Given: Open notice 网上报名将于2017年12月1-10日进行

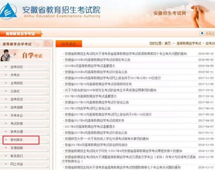Looking at the screenshot, I should click(x=113, y=78).
